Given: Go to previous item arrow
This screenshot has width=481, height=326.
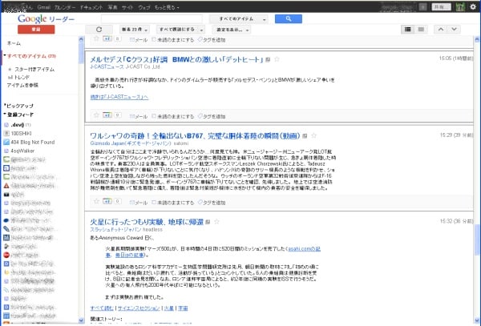Looking at the screenshot, I should click(440, 30).
